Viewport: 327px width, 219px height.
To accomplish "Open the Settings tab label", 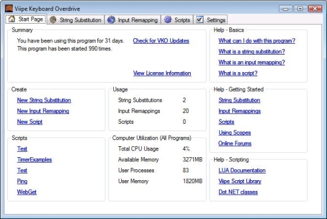I will (x=216, y=20).
